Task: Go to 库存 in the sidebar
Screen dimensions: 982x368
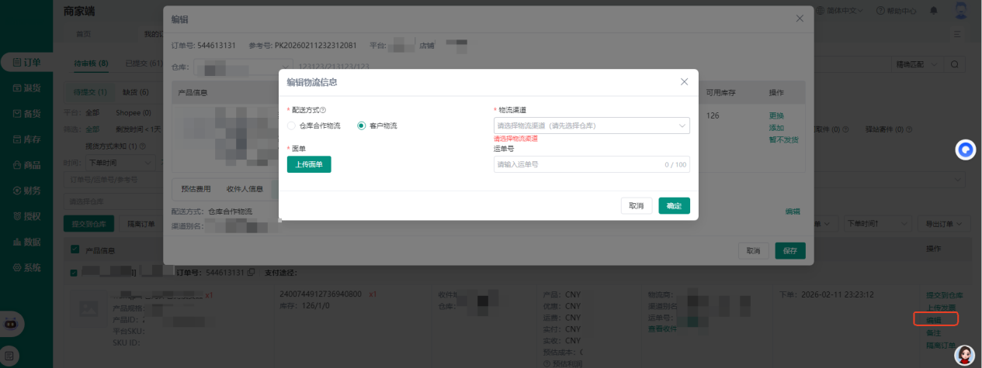Action: tap(26, 139)
